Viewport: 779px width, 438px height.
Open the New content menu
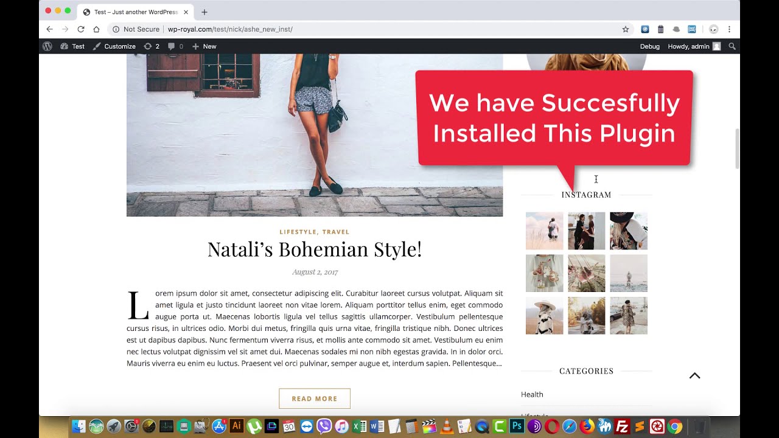click(204, 46)
